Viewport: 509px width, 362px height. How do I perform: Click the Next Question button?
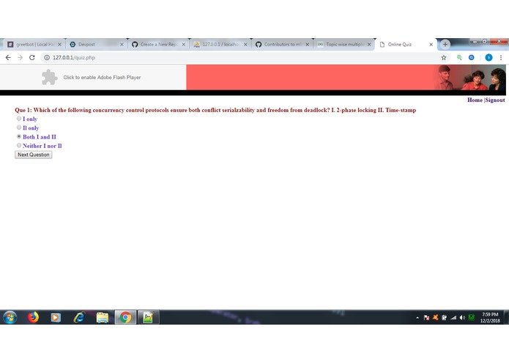click(34, 155)
